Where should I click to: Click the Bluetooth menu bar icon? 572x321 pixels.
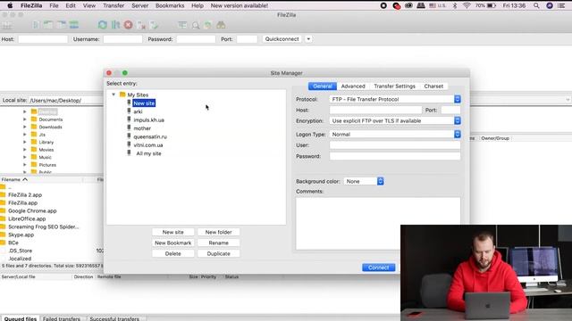455,5
